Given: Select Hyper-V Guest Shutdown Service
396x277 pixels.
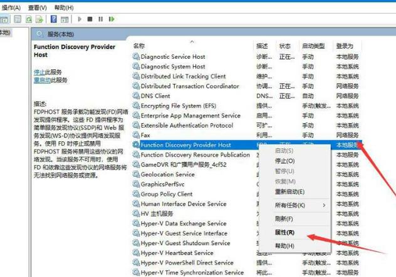Looking at the screenshot, I should (x=185, y=243).
